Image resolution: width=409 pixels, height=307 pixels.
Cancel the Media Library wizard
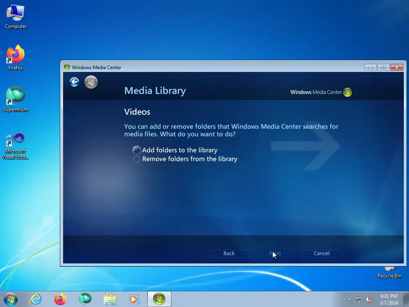[322, 253]
